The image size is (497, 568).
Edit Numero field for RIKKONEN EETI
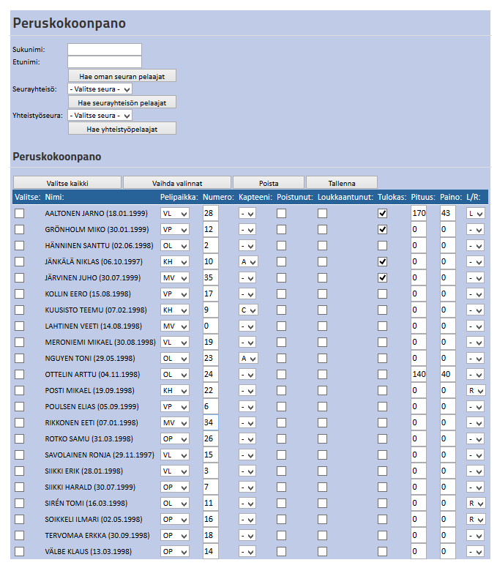click(x=211, y=422)
